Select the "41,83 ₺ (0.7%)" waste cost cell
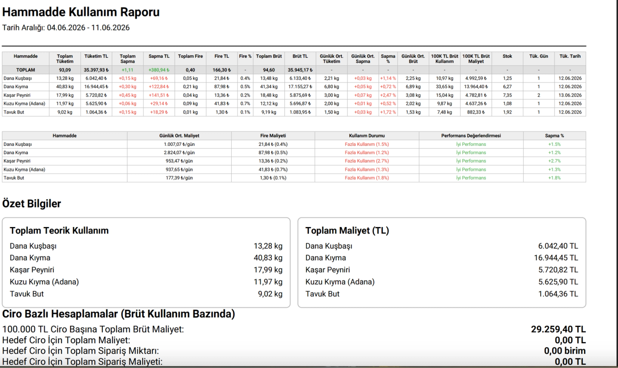Viewport: 618px width, 368px height. (x=273, y=169)
